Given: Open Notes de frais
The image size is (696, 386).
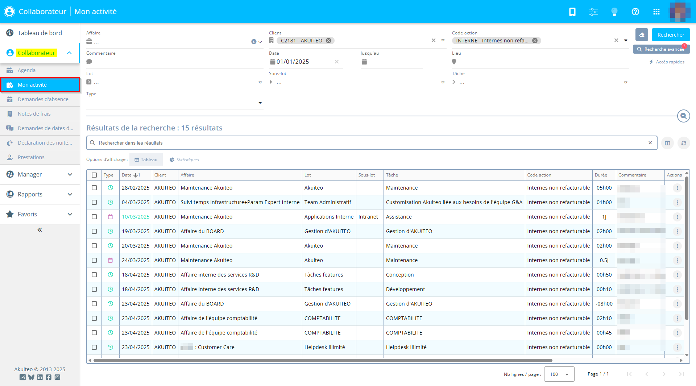Looking at the screenshot, I should pyautogui.click(x=40, y=114).
